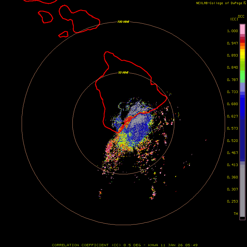This screenshot has height=247, width=247.
Task: Click the 0.627 scale value
Action: tap(232, 116)
